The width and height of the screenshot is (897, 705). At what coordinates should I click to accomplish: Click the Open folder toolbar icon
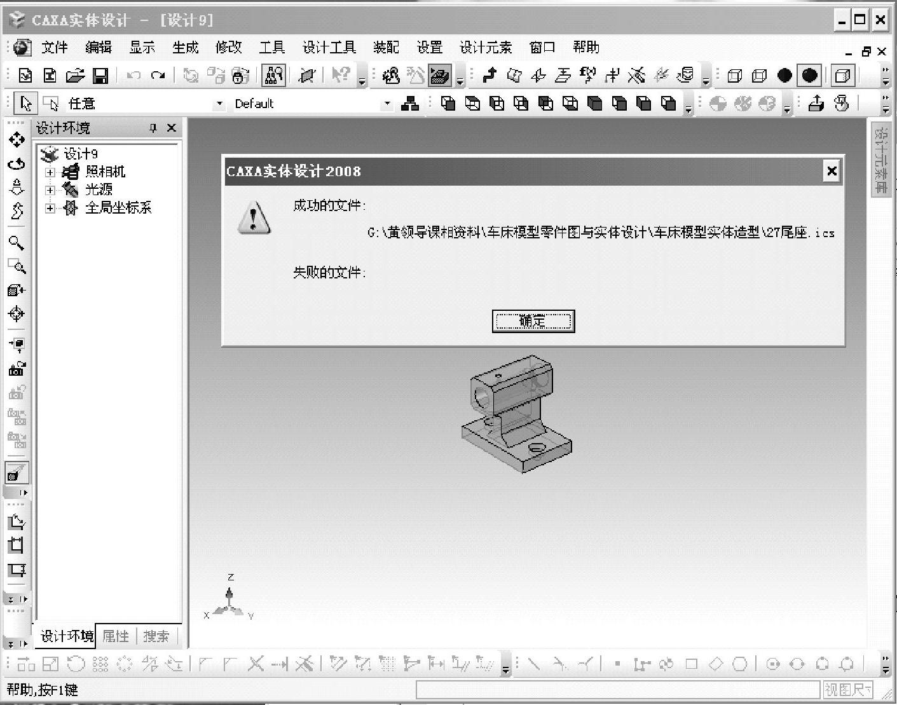75,76
